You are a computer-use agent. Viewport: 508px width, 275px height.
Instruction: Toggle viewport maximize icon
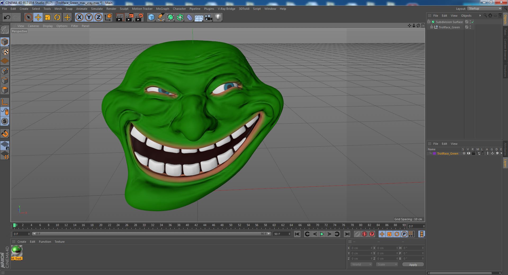(423, 26)
